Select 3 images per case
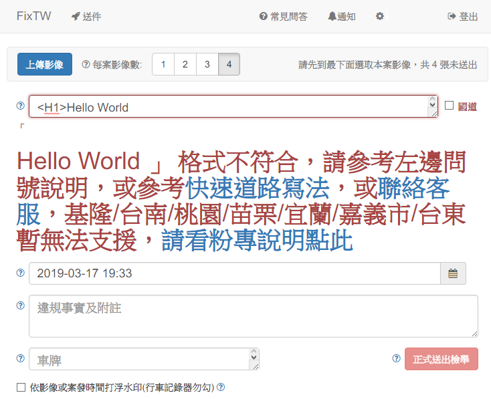The width and height of the screenshot is (491, 399). [x=207, y=64]
